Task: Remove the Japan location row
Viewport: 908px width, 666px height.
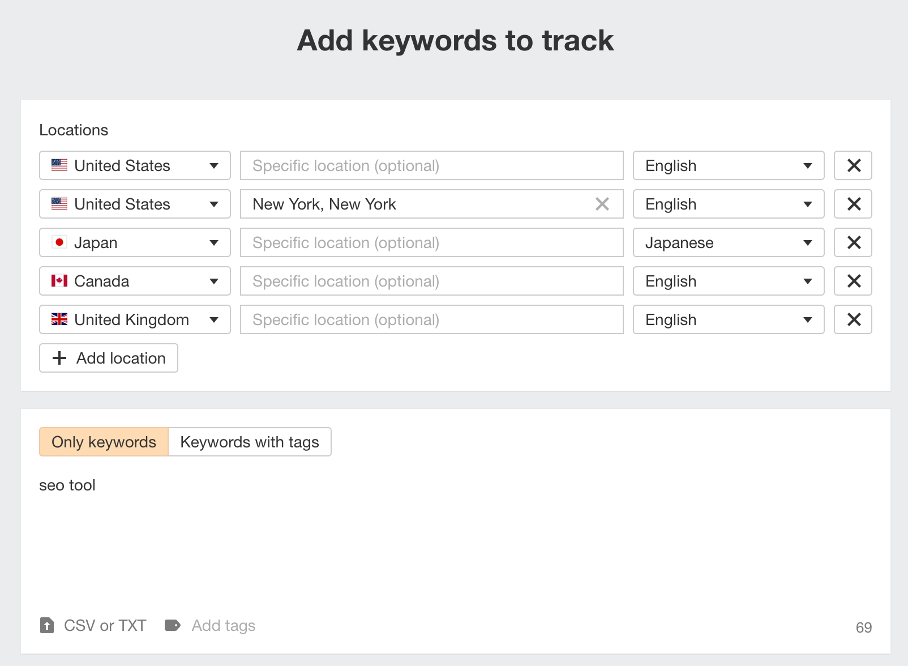Action: (x=853, y=242)
